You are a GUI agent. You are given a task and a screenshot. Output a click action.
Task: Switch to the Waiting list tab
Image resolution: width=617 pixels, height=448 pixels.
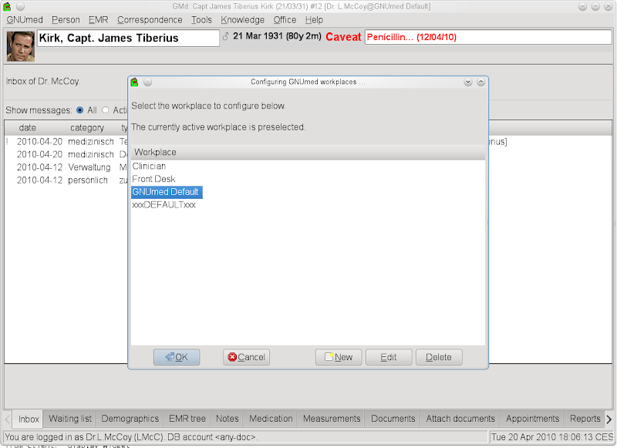70,419
